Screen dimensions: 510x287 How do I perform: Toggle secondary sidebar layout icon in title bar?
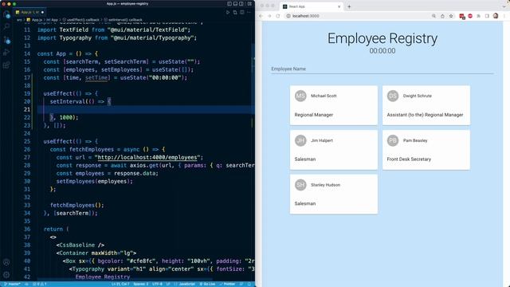click(241, 4)
